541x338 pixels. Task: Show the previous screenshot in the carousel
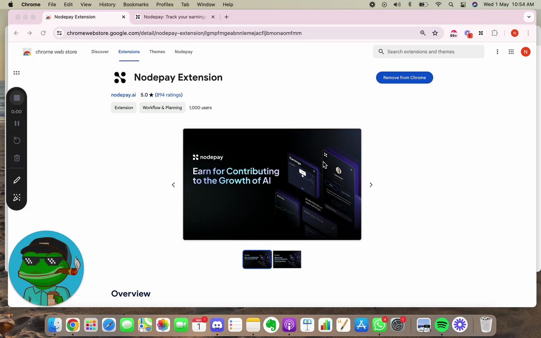coord(173,185)
